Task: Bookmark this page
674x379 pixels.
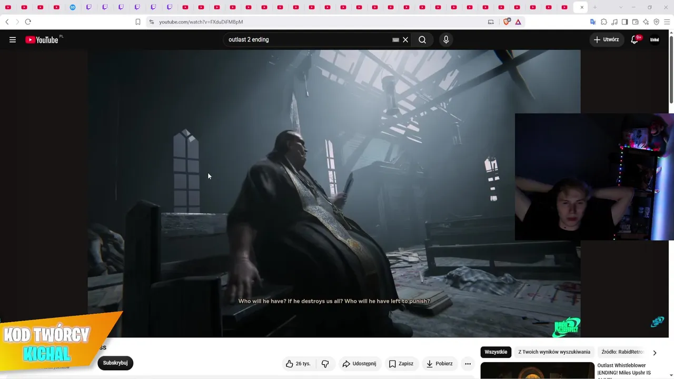Action: coord(138,22)
